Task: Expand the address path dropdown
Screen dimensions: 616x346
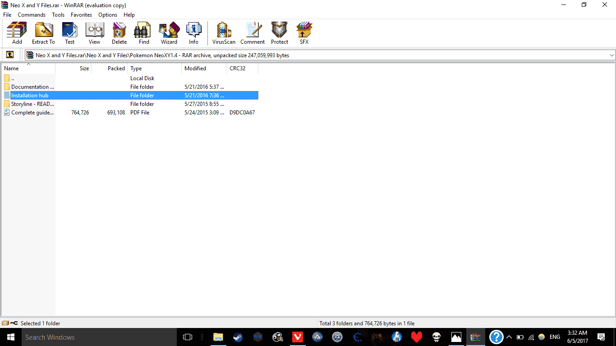Action: point(612,55)
